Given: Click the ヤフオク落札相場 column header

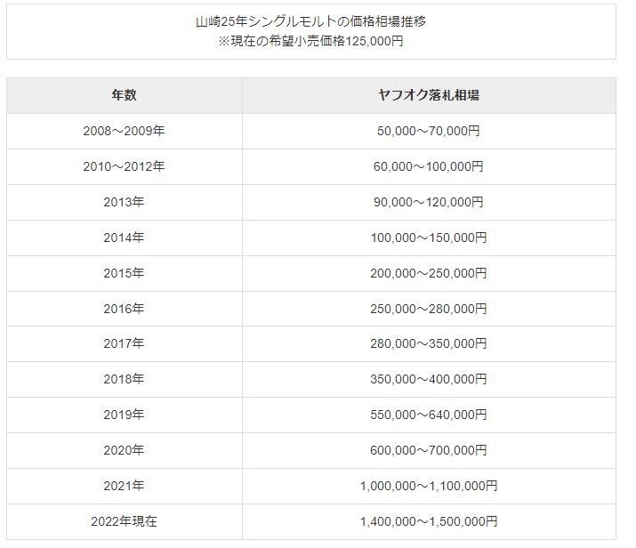Looking at the screenshot, I should click(x=428, y=95).
